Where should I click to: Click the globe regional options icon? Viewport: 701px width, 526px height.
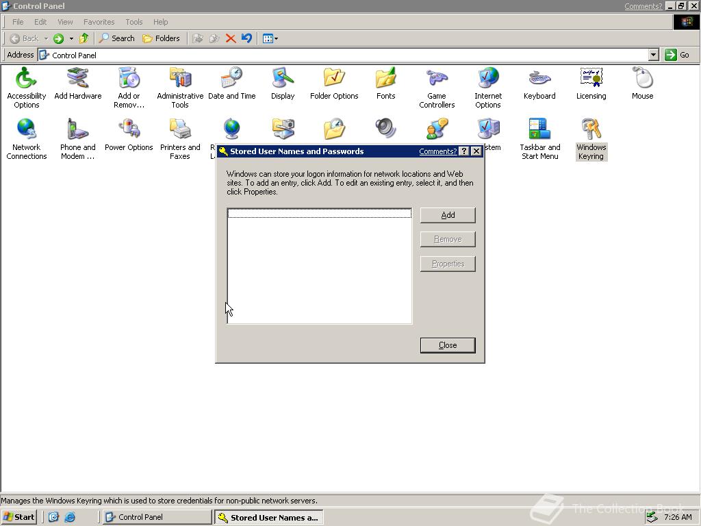click(231, 129)
